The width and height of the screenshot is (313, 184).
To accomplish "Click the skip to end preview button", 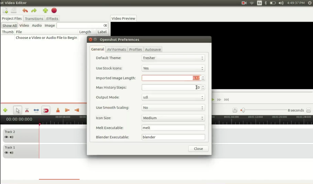I will coord(226,99).
